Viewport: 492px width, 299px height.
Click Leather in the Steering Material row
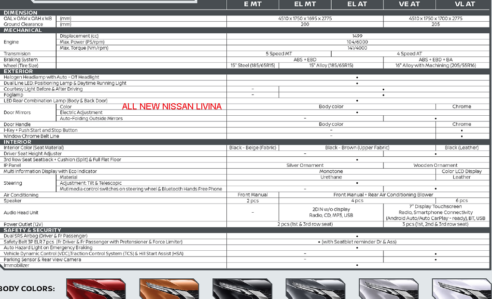pyautogui.click(x=462, y=177)
